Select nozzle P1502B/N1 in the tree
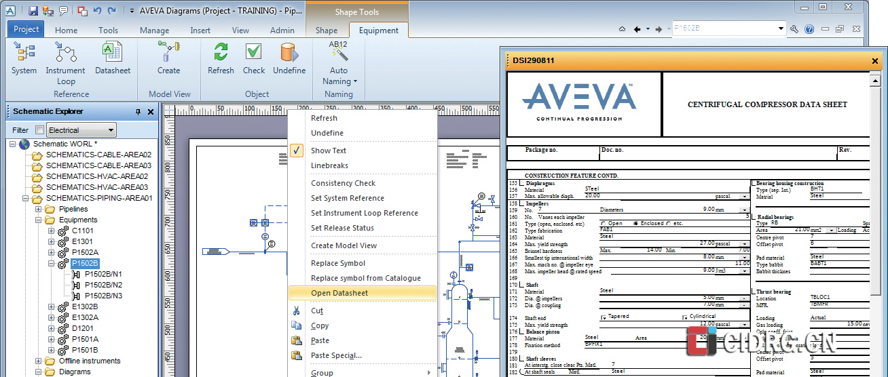 (x=103, y=274)
